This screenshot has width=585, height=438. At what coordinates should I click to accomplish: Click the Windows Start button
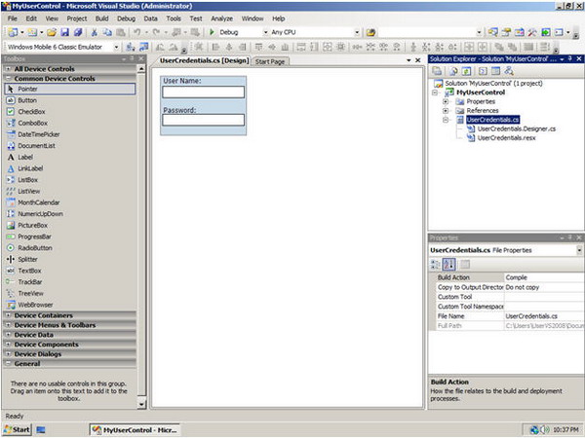[17, 430]
